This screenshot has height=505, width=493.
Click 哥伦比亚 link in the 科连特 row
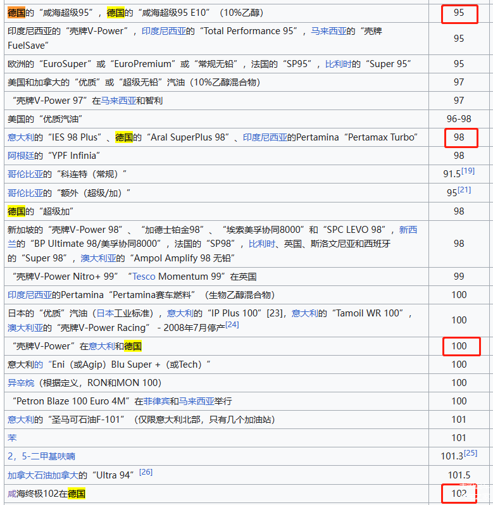click(25, 174)
